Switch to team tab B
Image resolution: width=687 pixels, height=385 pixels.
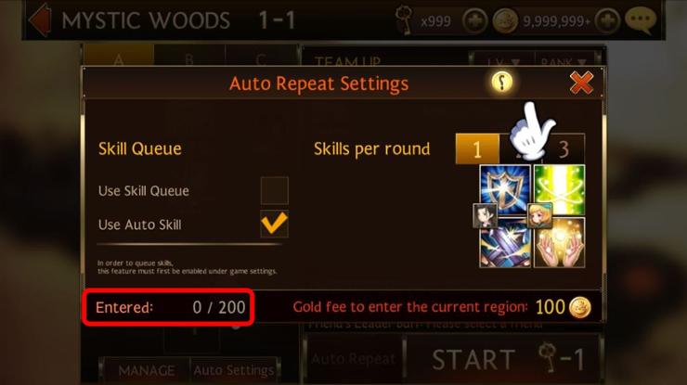point(189,56)
